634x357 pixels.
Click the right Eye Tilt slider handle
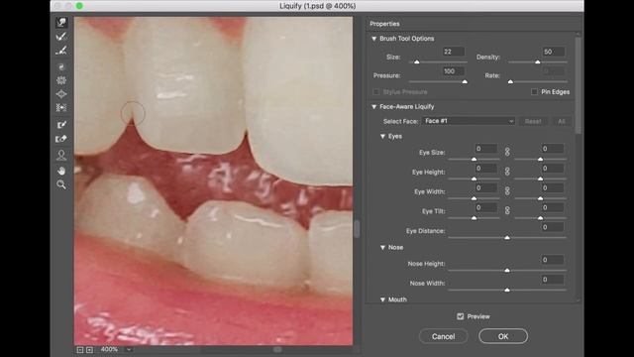(x=540, y=218)
